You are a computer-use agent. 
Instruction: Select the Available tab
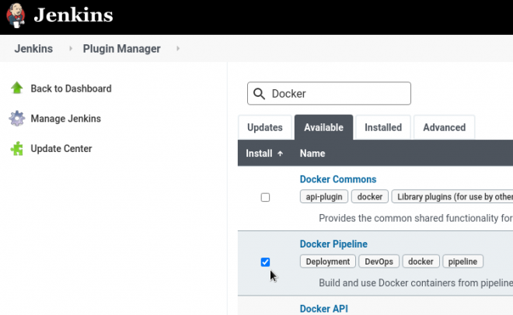tap(323, 127)
